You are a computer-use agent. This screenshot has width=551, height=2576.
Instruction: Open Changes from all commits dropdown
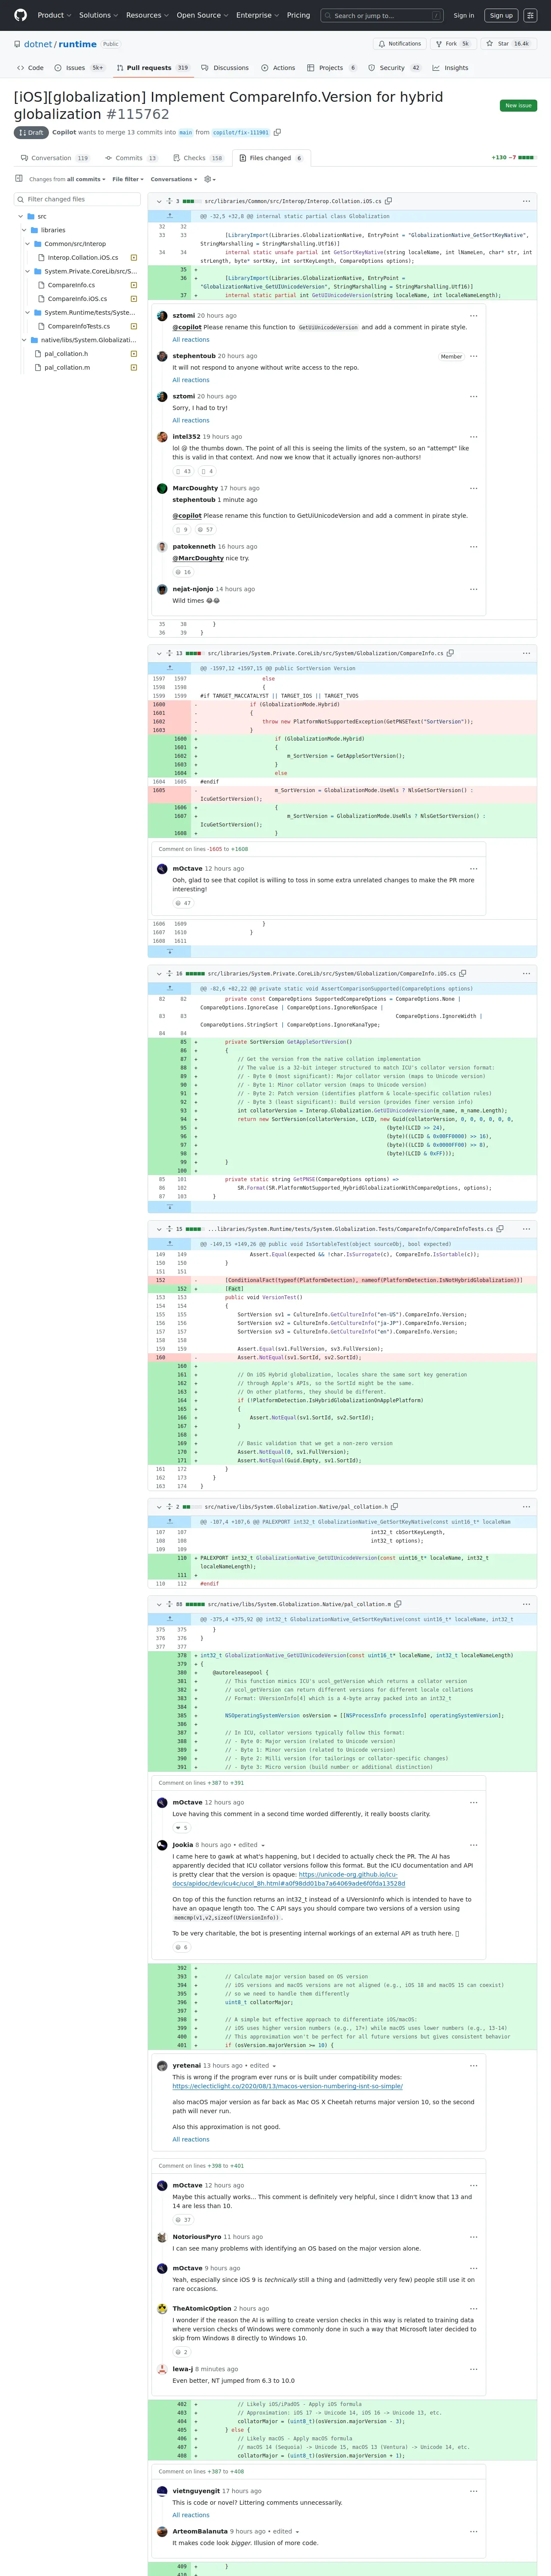click(x=67, y=180)
